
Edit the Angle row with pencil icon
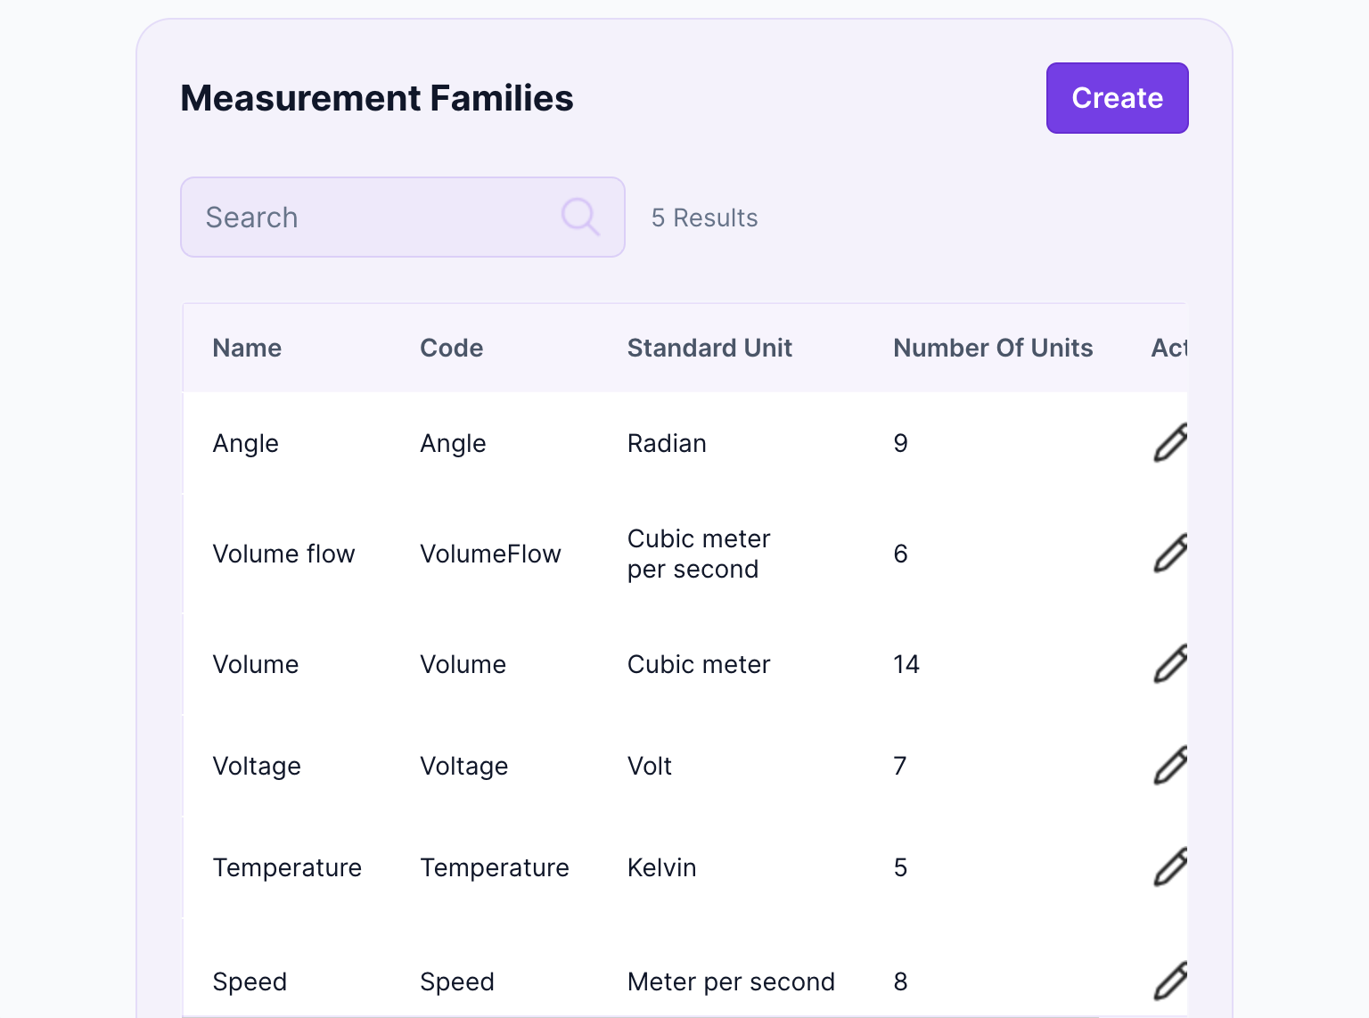click(x=1170, y=443)
